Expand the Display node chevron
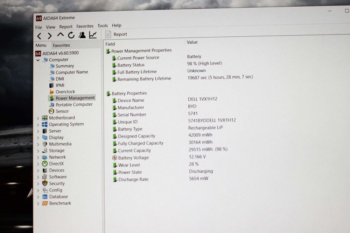Screen dimensions: 350x233 (38, 138)
